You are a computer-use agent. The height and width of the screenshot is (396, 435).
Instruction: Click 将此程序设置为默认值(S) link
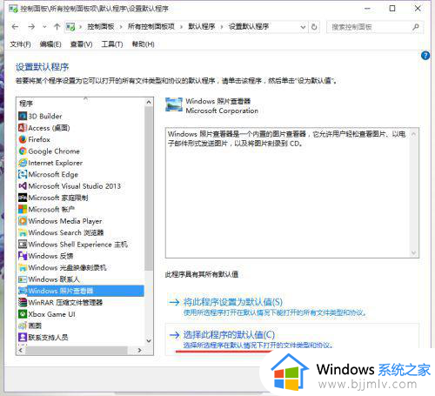[x=233, y=302]
